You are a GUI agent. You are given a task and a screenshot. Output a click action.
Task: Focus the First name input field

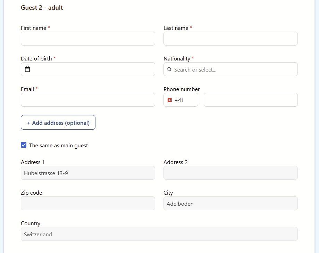click(88, 39)
